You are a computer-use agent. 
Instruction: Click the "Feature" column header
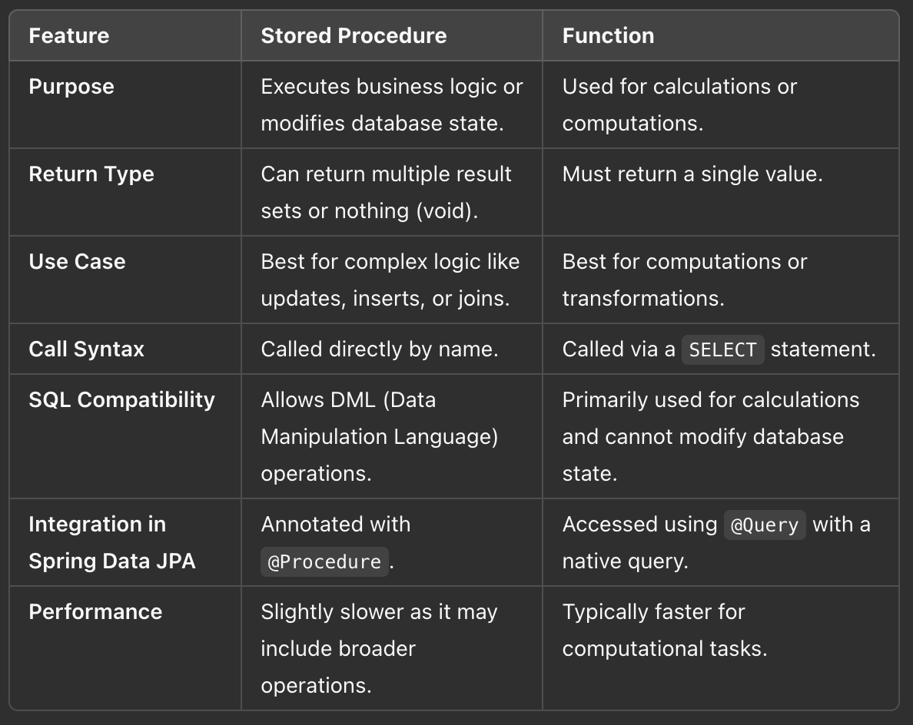69,36
